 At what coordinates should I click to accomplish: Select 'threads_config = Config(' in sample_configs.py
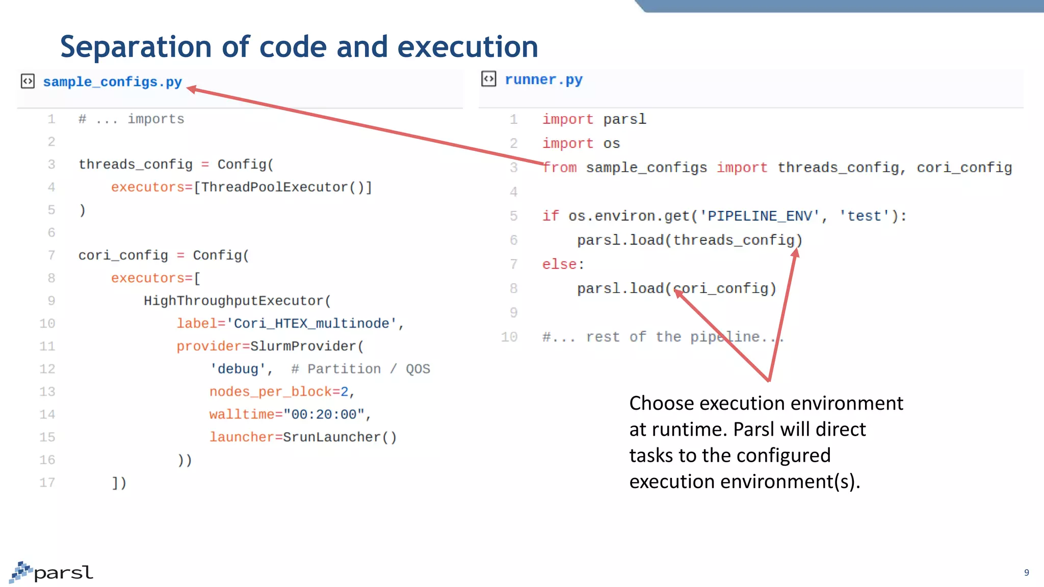click(x=176, y=165)
